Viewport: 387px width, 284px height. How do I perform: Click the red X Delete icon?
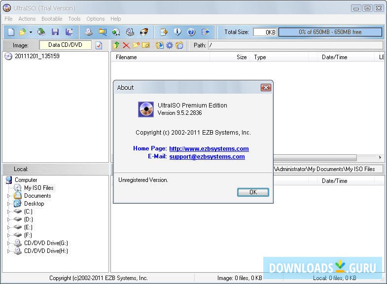(x=126, y=45)
